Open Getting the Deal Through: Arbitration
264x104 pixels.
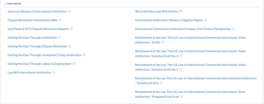click(x=32, y=38)
